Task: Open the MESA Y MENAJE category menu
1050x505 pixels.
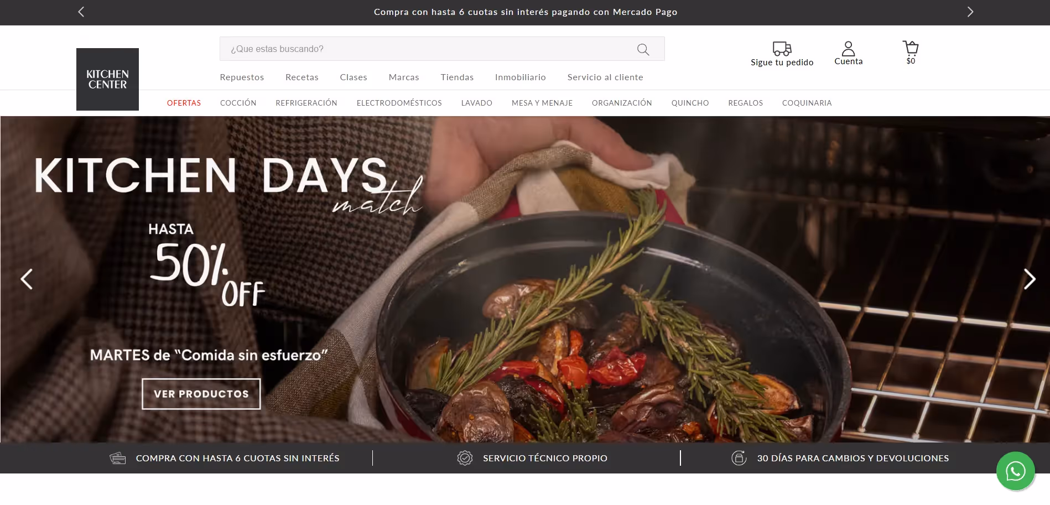Action: point(542,103)
